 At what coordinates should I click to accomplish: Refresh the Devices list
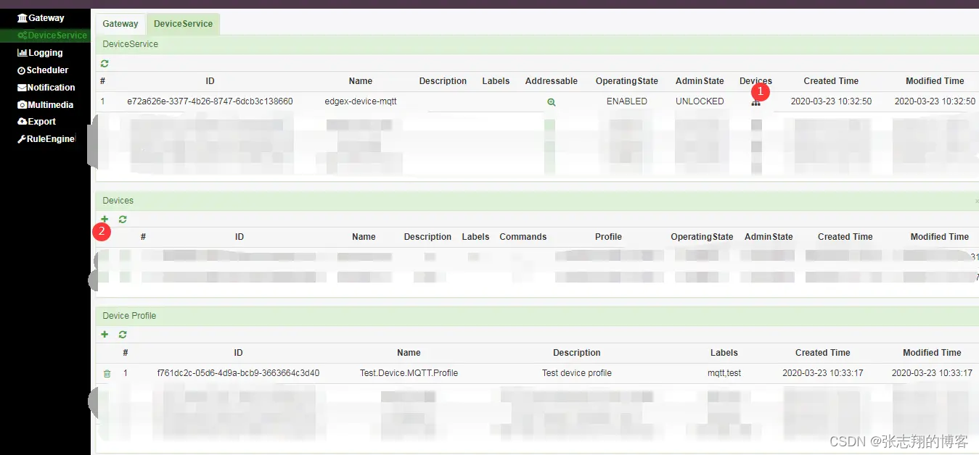(x=123, y=219)
